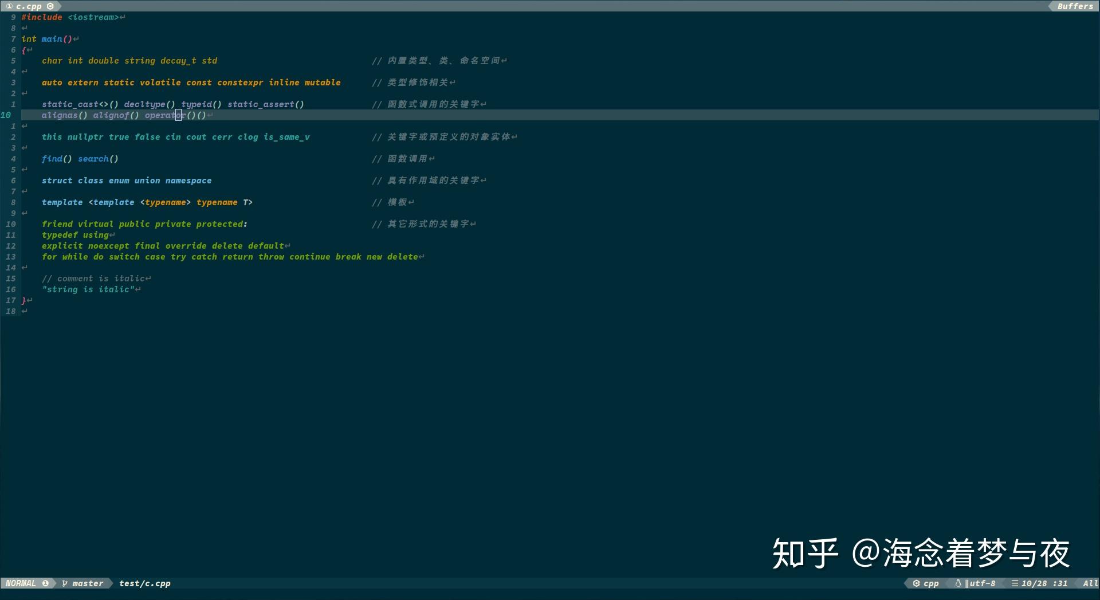Click highlighted line number 10 in the gutter

[7, 115]
